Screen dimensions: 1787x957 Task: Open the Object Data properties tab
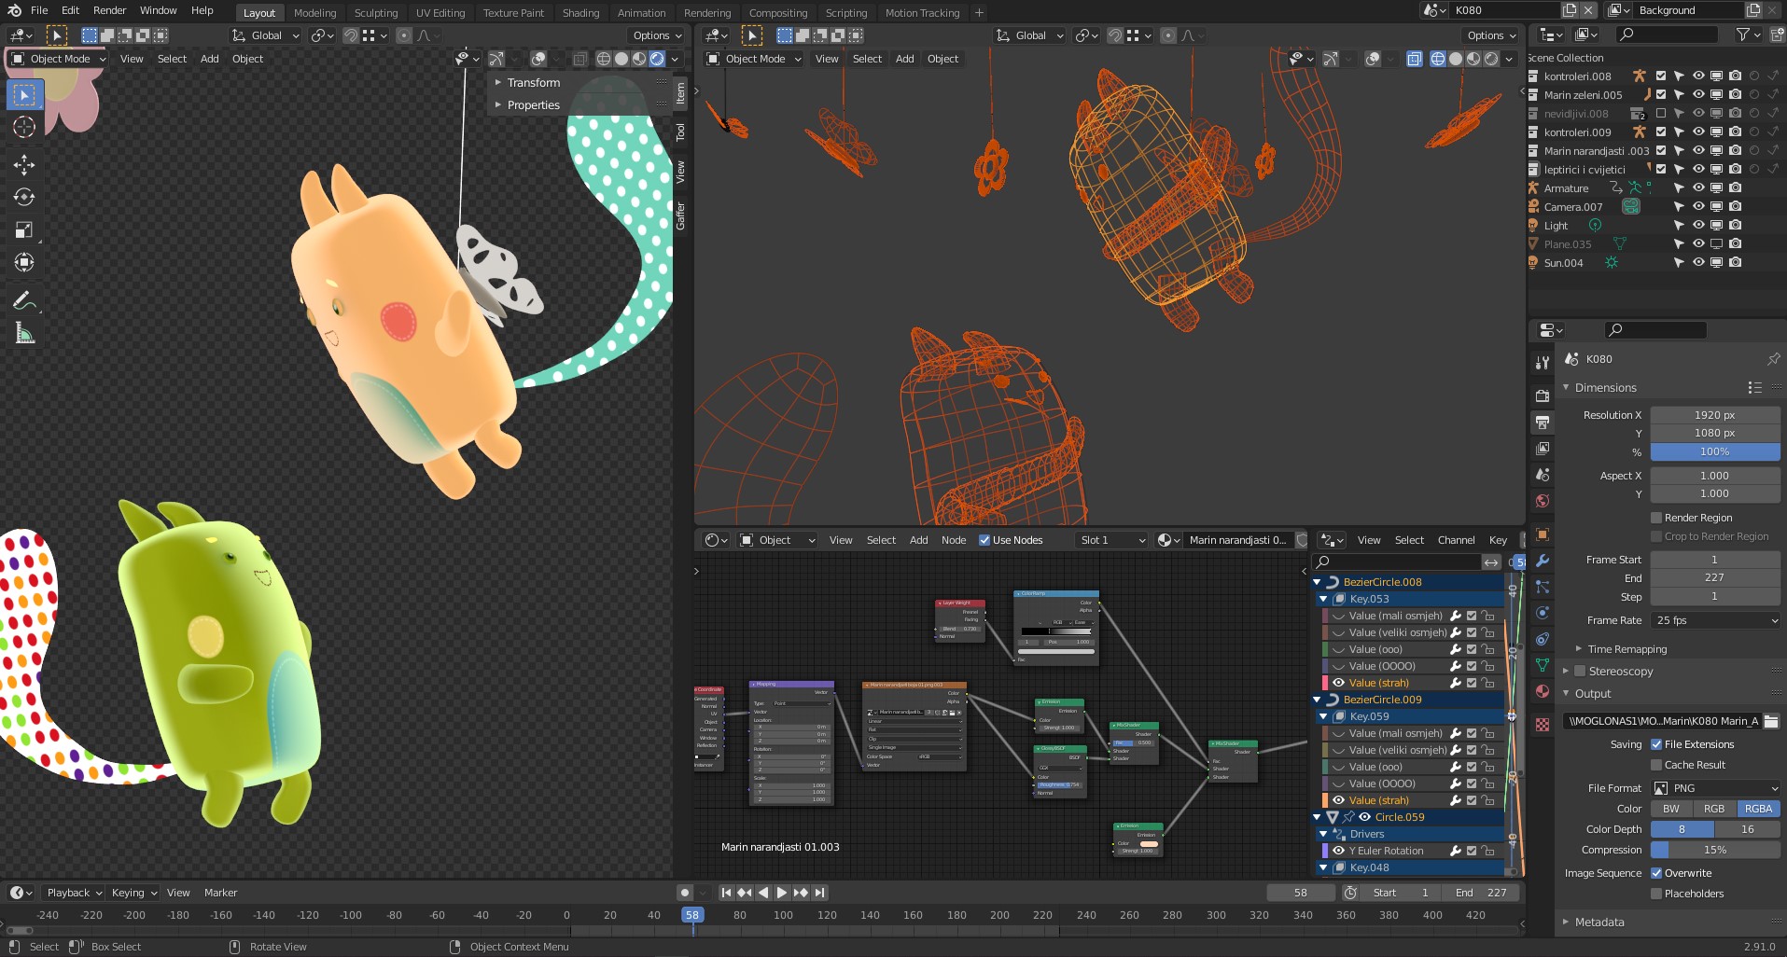click(1543, 665)
